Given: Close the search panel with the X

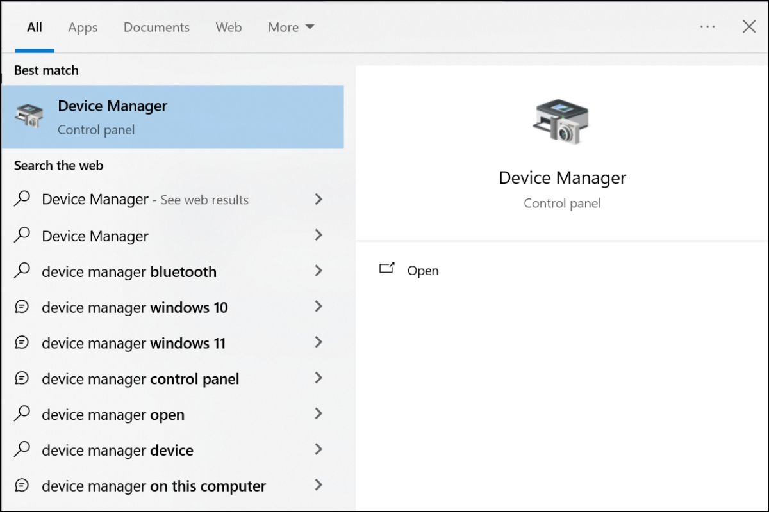Looking at the screenshot, I should pyautogui.click(x=748, y=27).
